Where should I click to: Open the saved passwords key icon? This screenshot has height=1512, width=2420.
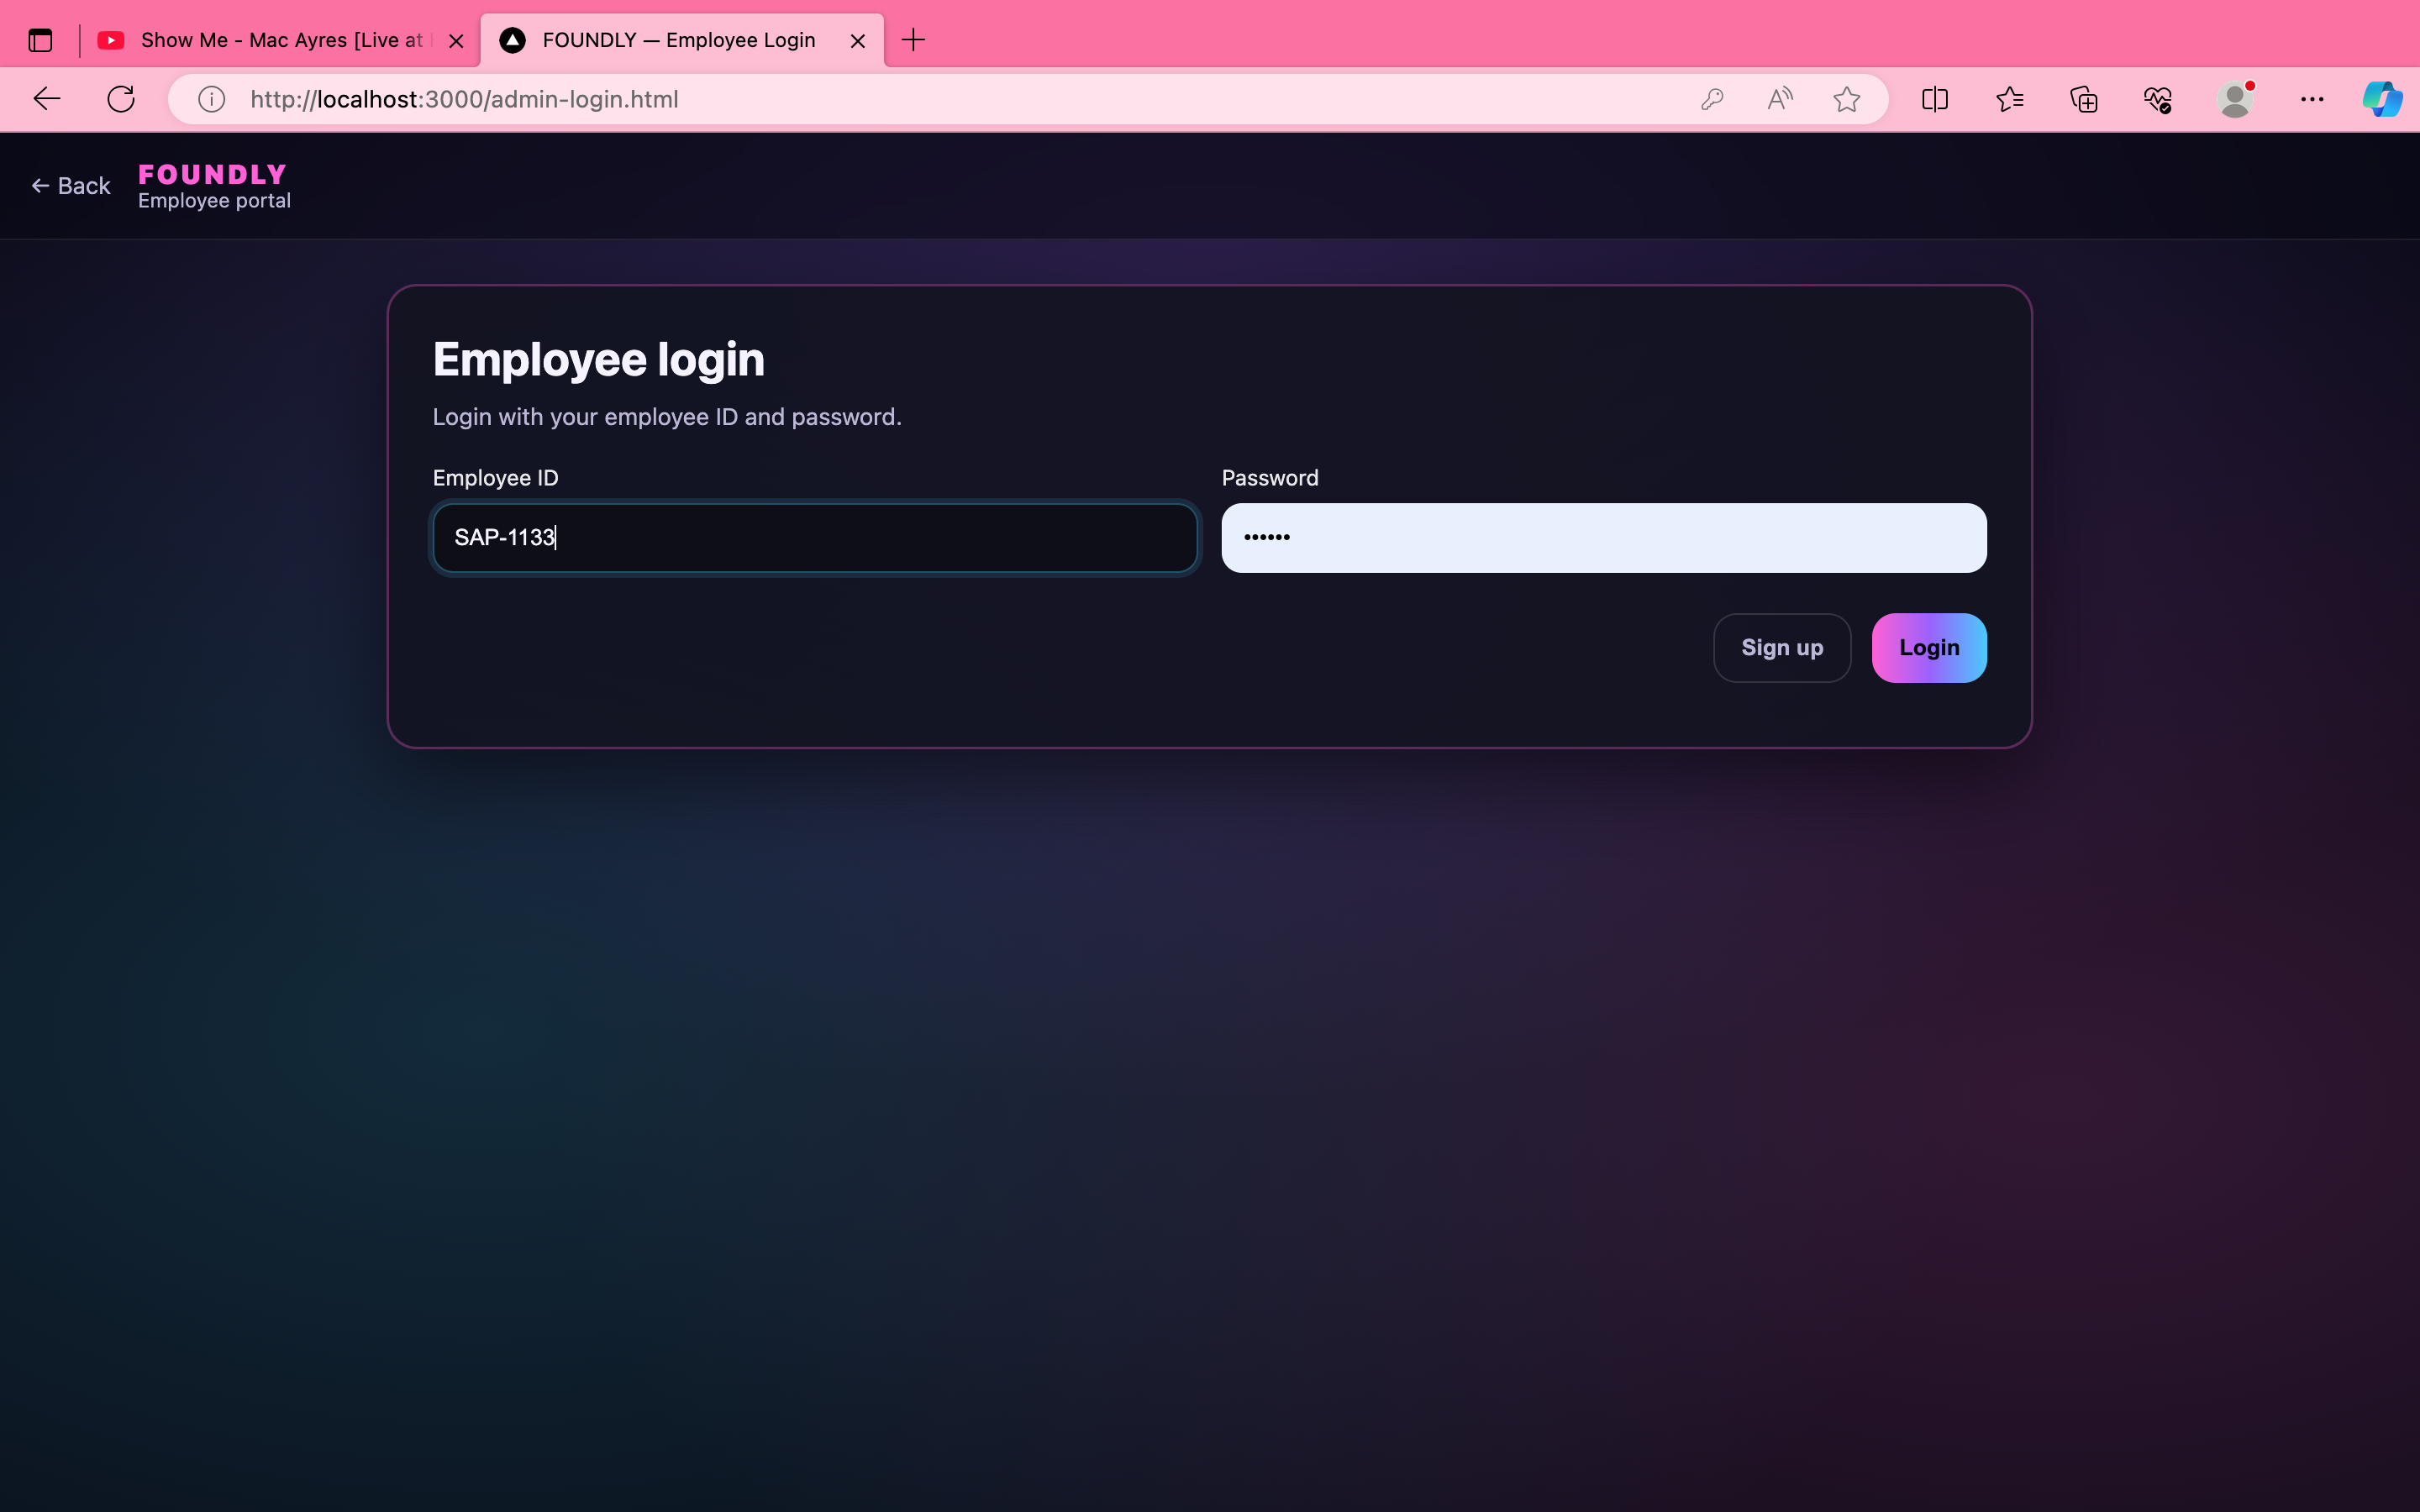point(1712,99)
